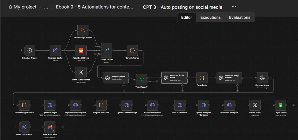Open the Evaluations tab
Viewport: 298px width, 140px height.
tap(239, 17)
